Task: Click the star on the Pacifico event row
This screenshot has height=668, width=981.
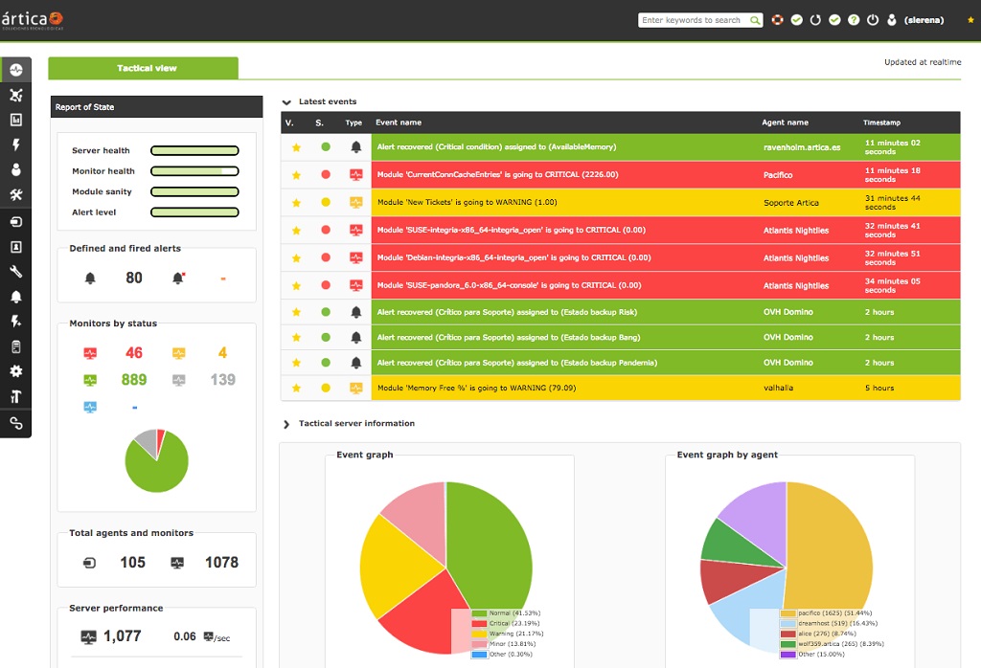Action: point(297,175)
